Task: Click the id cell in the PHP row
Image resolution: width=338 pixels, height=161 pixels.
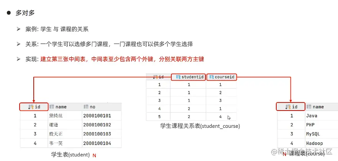Action: pyautogui.click(x=291, y=125)
